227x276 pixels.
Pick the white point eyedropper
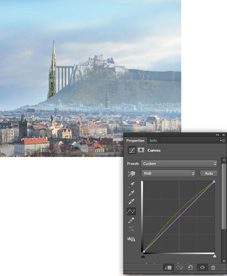pos(131,201)
